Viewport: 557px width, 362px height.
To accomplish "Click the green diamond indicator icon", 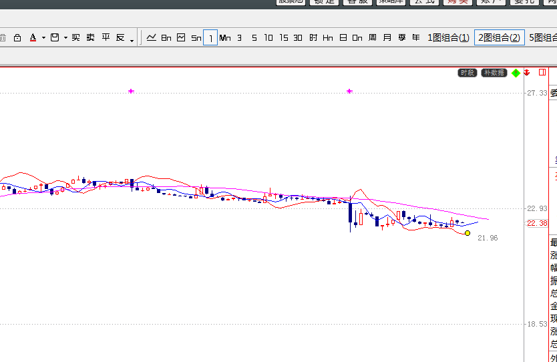I will pyautogui.click(x=516, y=73).
